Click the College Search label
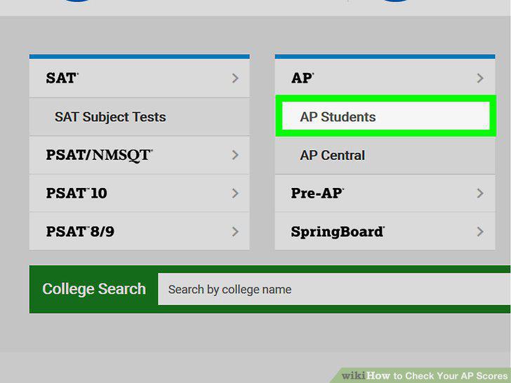The height and width of the screenshot is (383, 511). pyautogui.click(x=94, y=289)
